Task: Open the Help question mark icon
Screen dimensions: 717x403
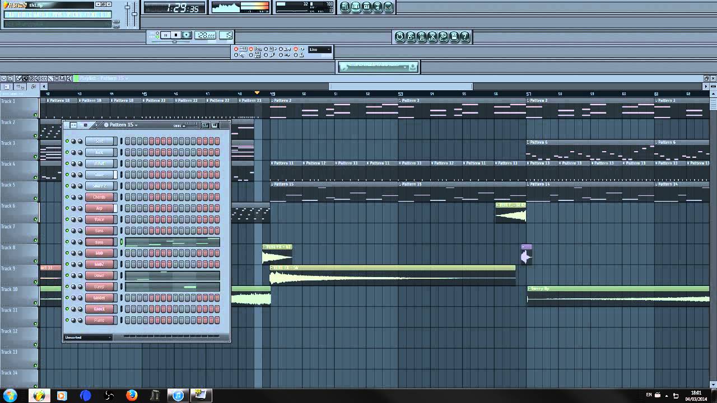Action: (464, 37)
